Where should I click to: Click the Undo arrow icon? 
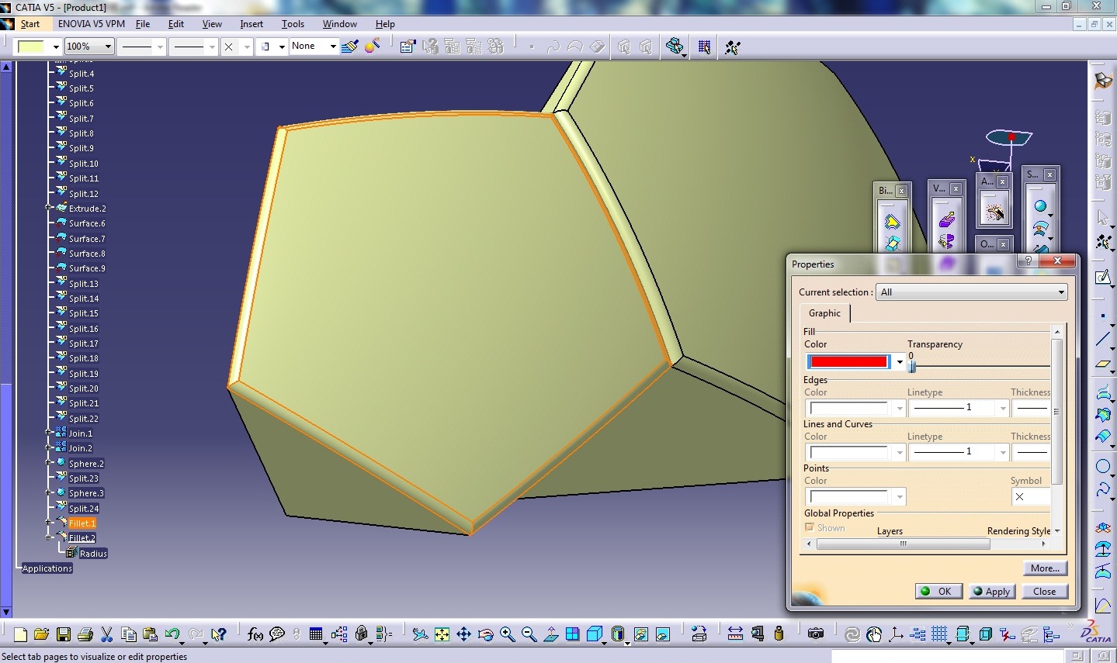tap(172, 634)
